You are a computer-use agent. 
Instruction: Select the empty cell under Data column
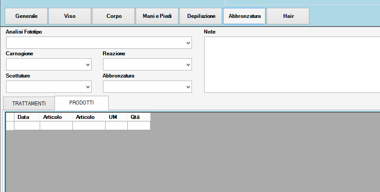(27, 126)
